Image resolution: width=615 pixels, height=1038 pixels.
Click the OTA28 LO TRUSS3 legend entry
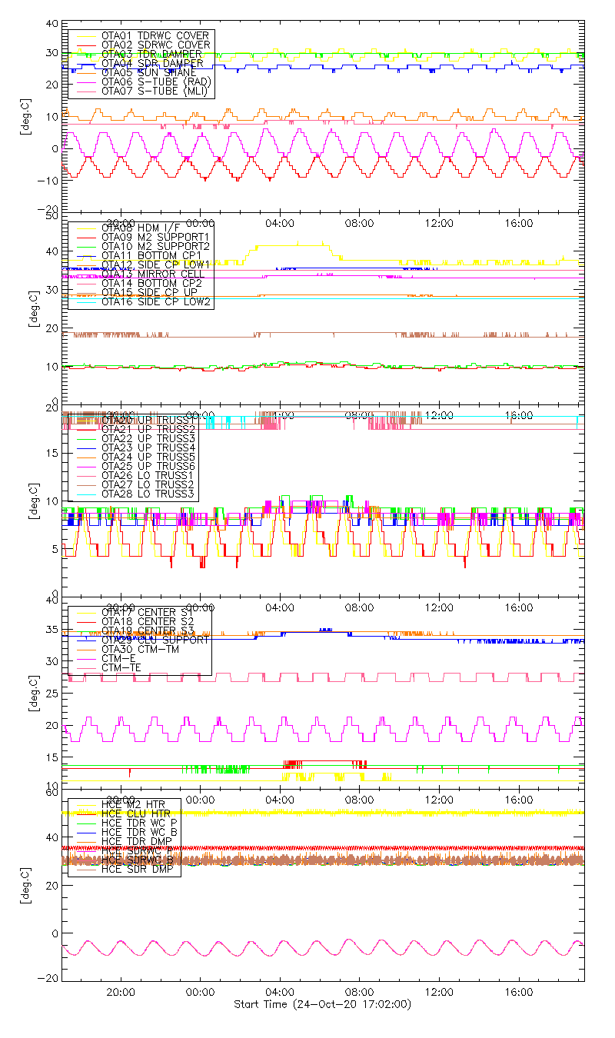click(148, 494)
